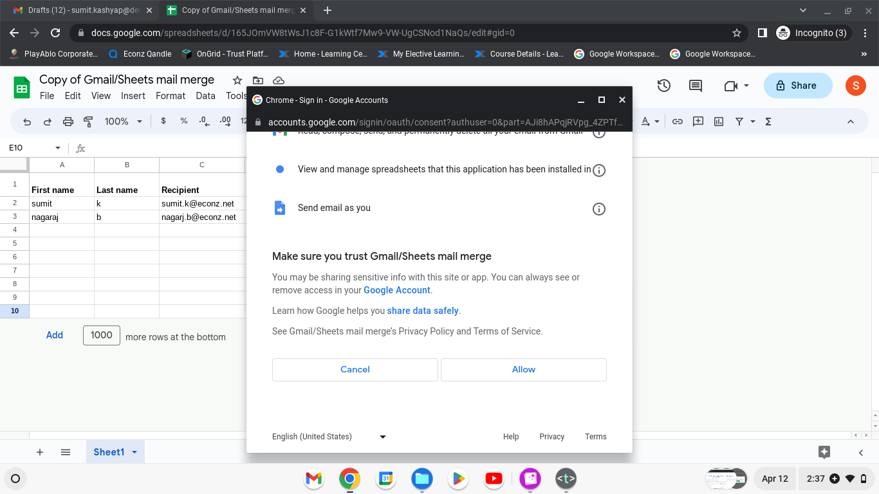Open the share data safely link
The image size is (879, 494).
[423, 311]
